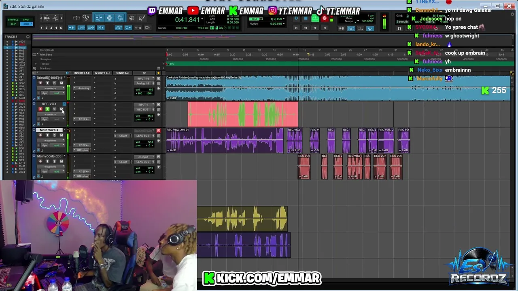Click the Fast Forward transport button
518x291 pixels.
click(315, 28)
